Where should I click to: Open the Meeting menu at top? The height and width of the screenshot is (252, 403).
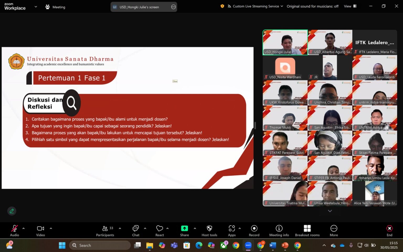pyautogui.click(x=55, y=7)
